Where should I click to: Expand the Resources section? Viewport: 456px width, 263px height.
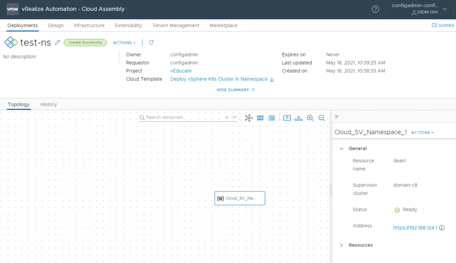tap(342, 245)
